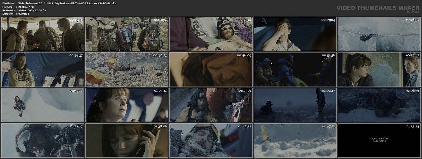Click the snowy thumbnail at 01:49:38
This screenshot has height=159, width=422.
295,140
